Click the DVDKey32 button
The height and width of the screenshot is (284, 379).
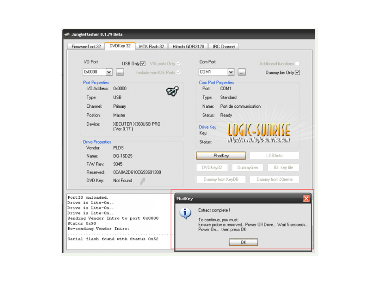212,168
